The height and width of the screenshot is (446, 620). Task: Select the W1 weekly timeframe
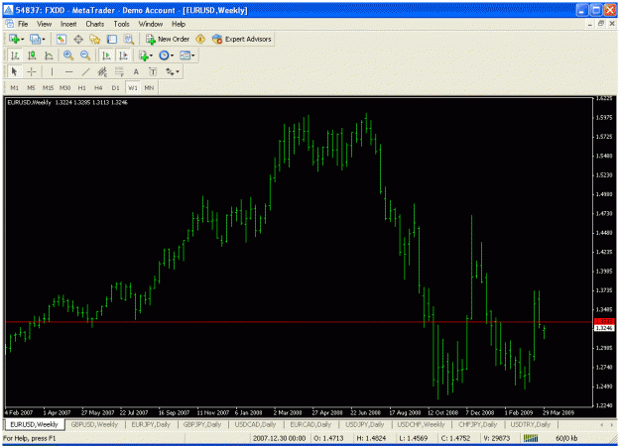click(x=133, y=87)
